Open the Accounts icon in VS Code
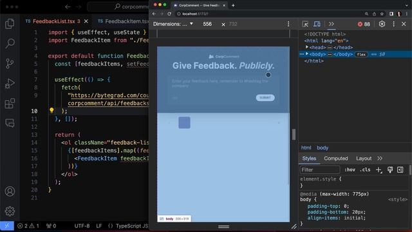Screen dimensions: 412x232 click(10, 191)
